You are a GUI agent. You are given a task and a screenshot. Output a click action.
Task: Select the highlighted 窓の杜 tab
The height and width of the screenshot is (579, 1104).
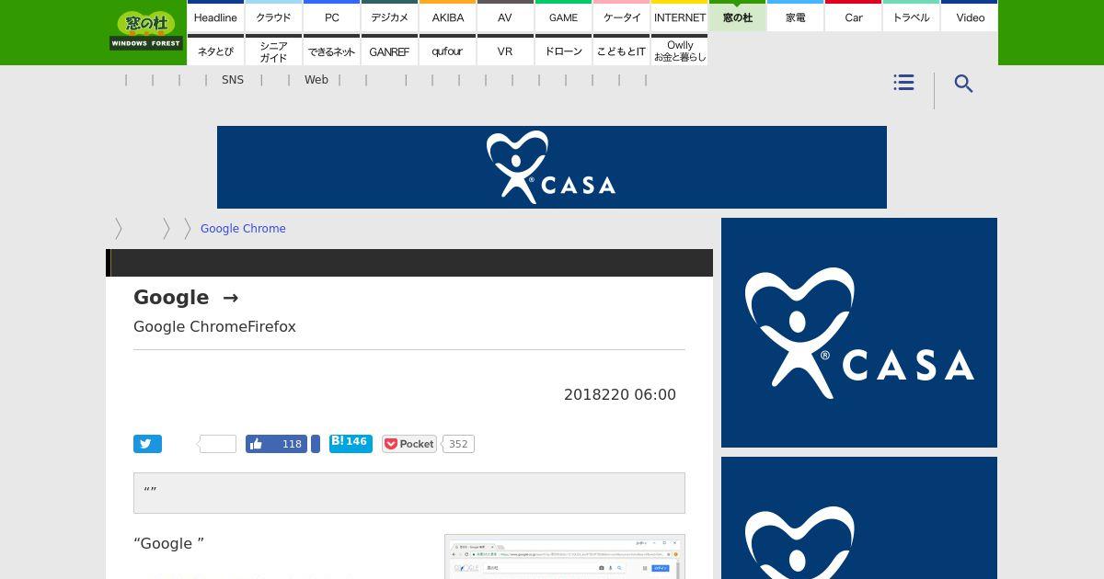(737, 17)
